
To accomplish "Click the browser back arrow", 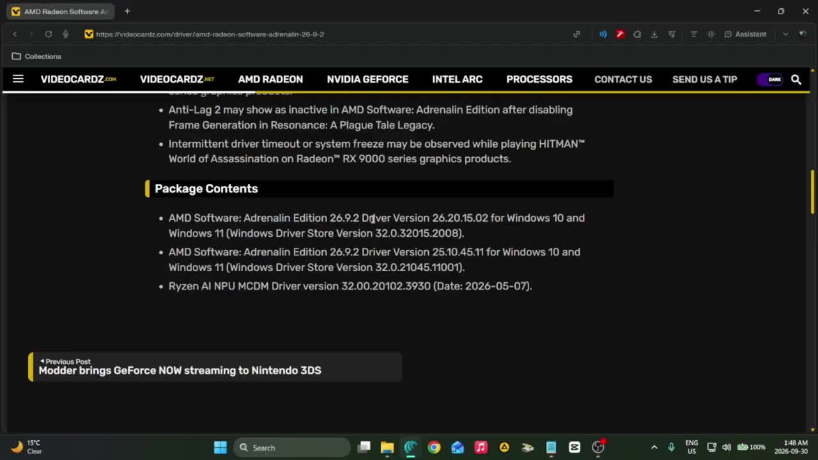I will pos(15,34).
